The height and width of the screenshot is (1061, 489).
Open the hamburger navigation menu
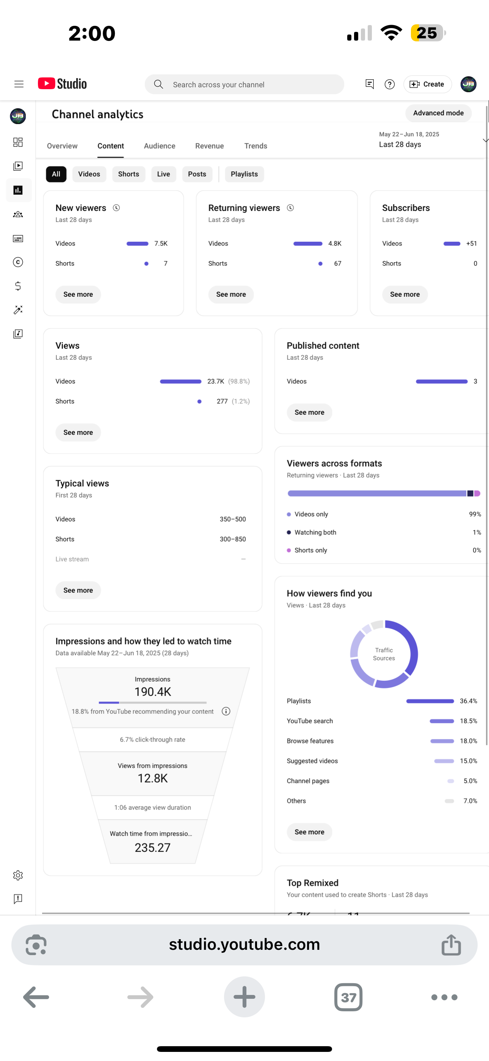(19, 84)
